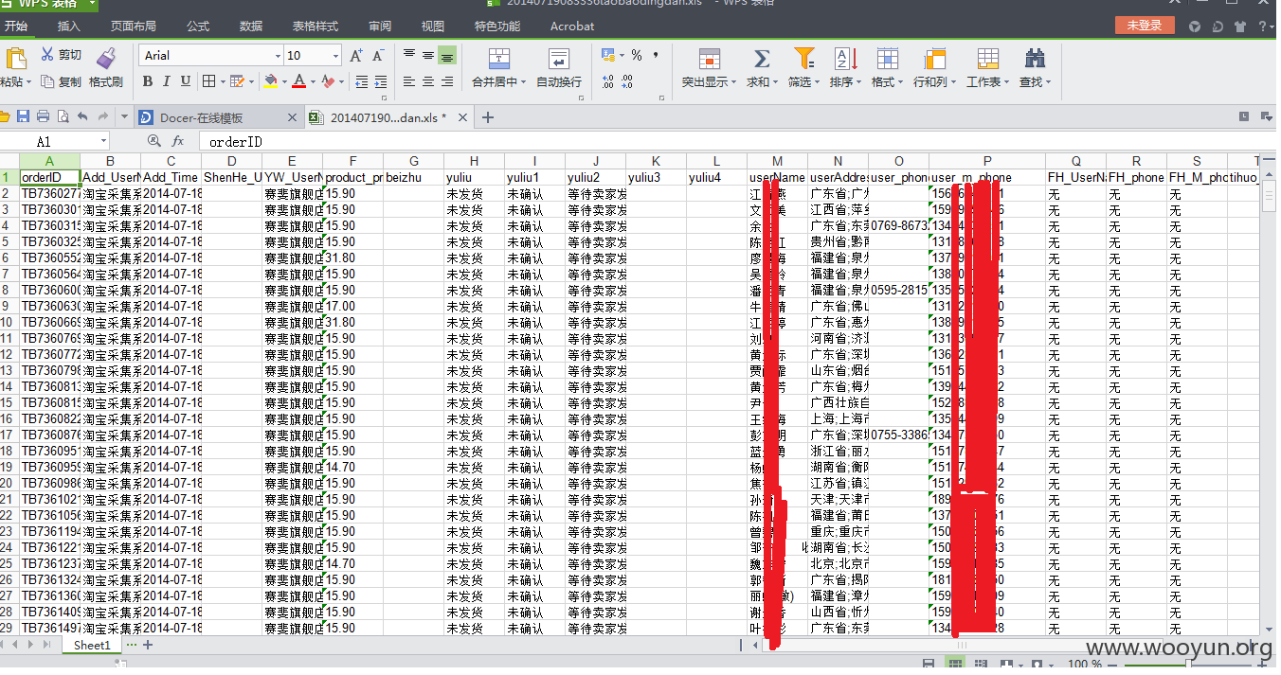Click the WPS 表格 application menu button
1281x675 pixels.
[x=49, y=4]
